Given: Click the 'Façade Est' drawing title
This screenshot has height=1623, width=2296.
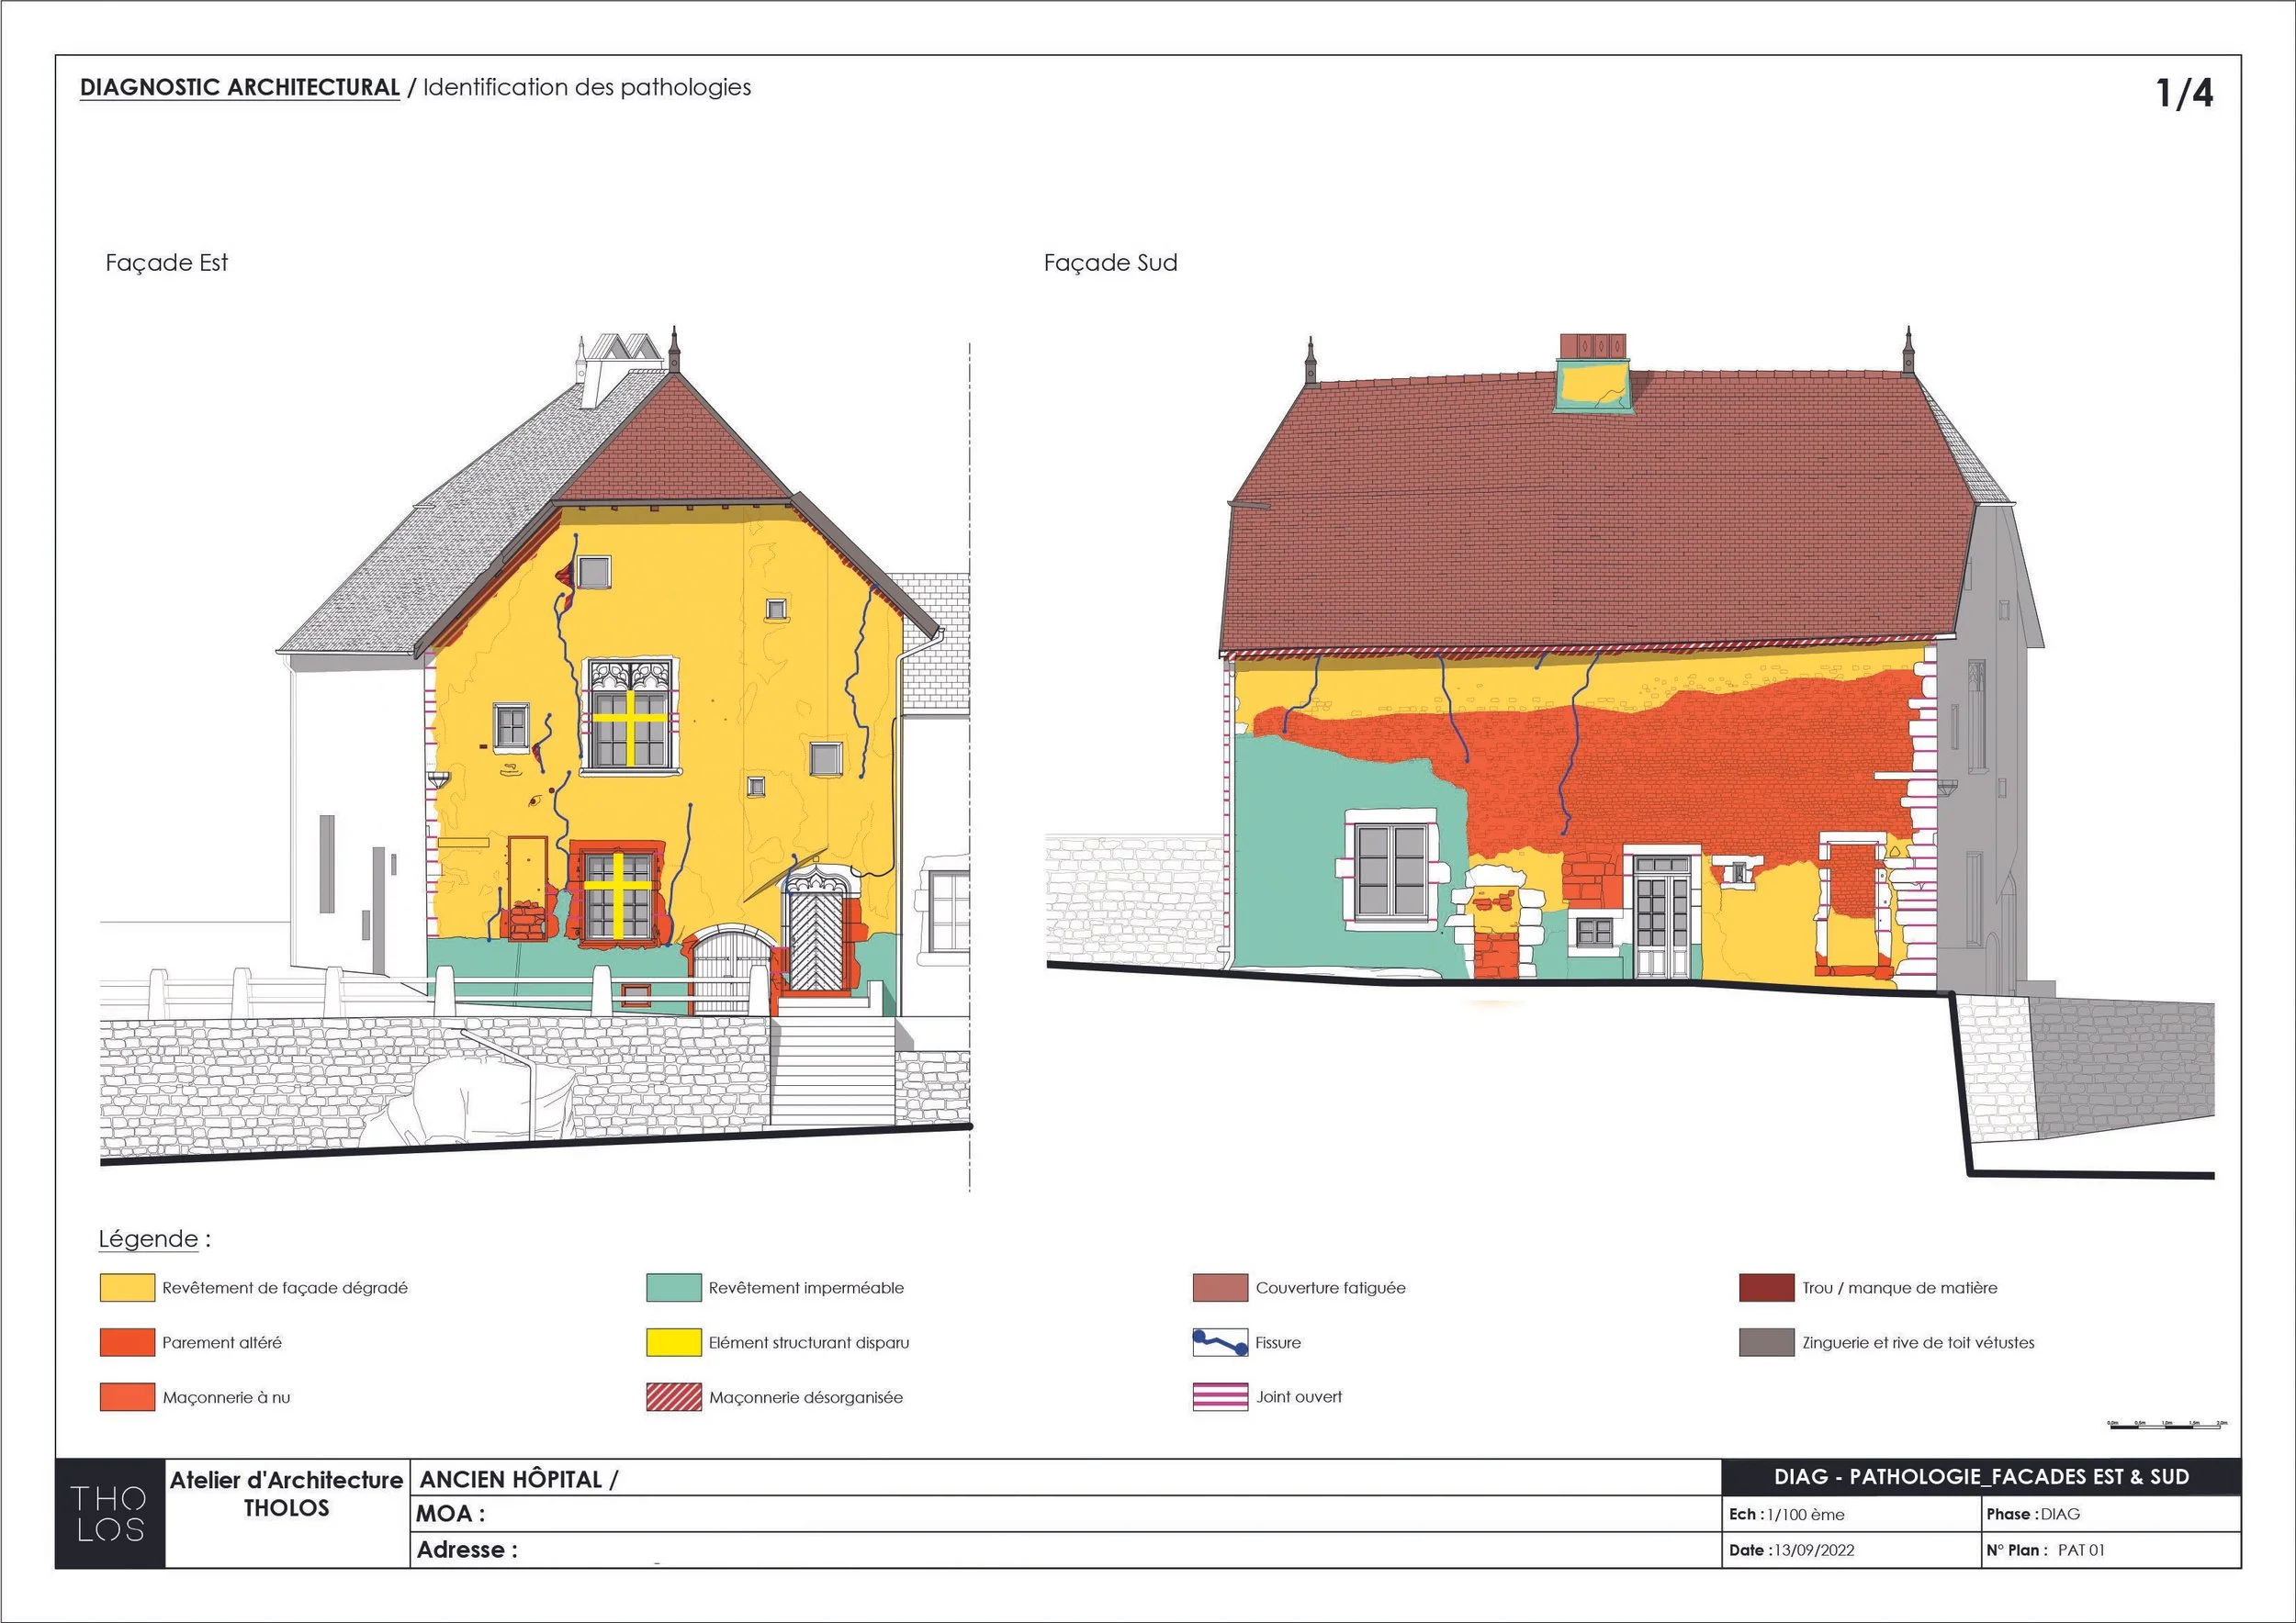Looking at the screenshot, I should (167, 263).
